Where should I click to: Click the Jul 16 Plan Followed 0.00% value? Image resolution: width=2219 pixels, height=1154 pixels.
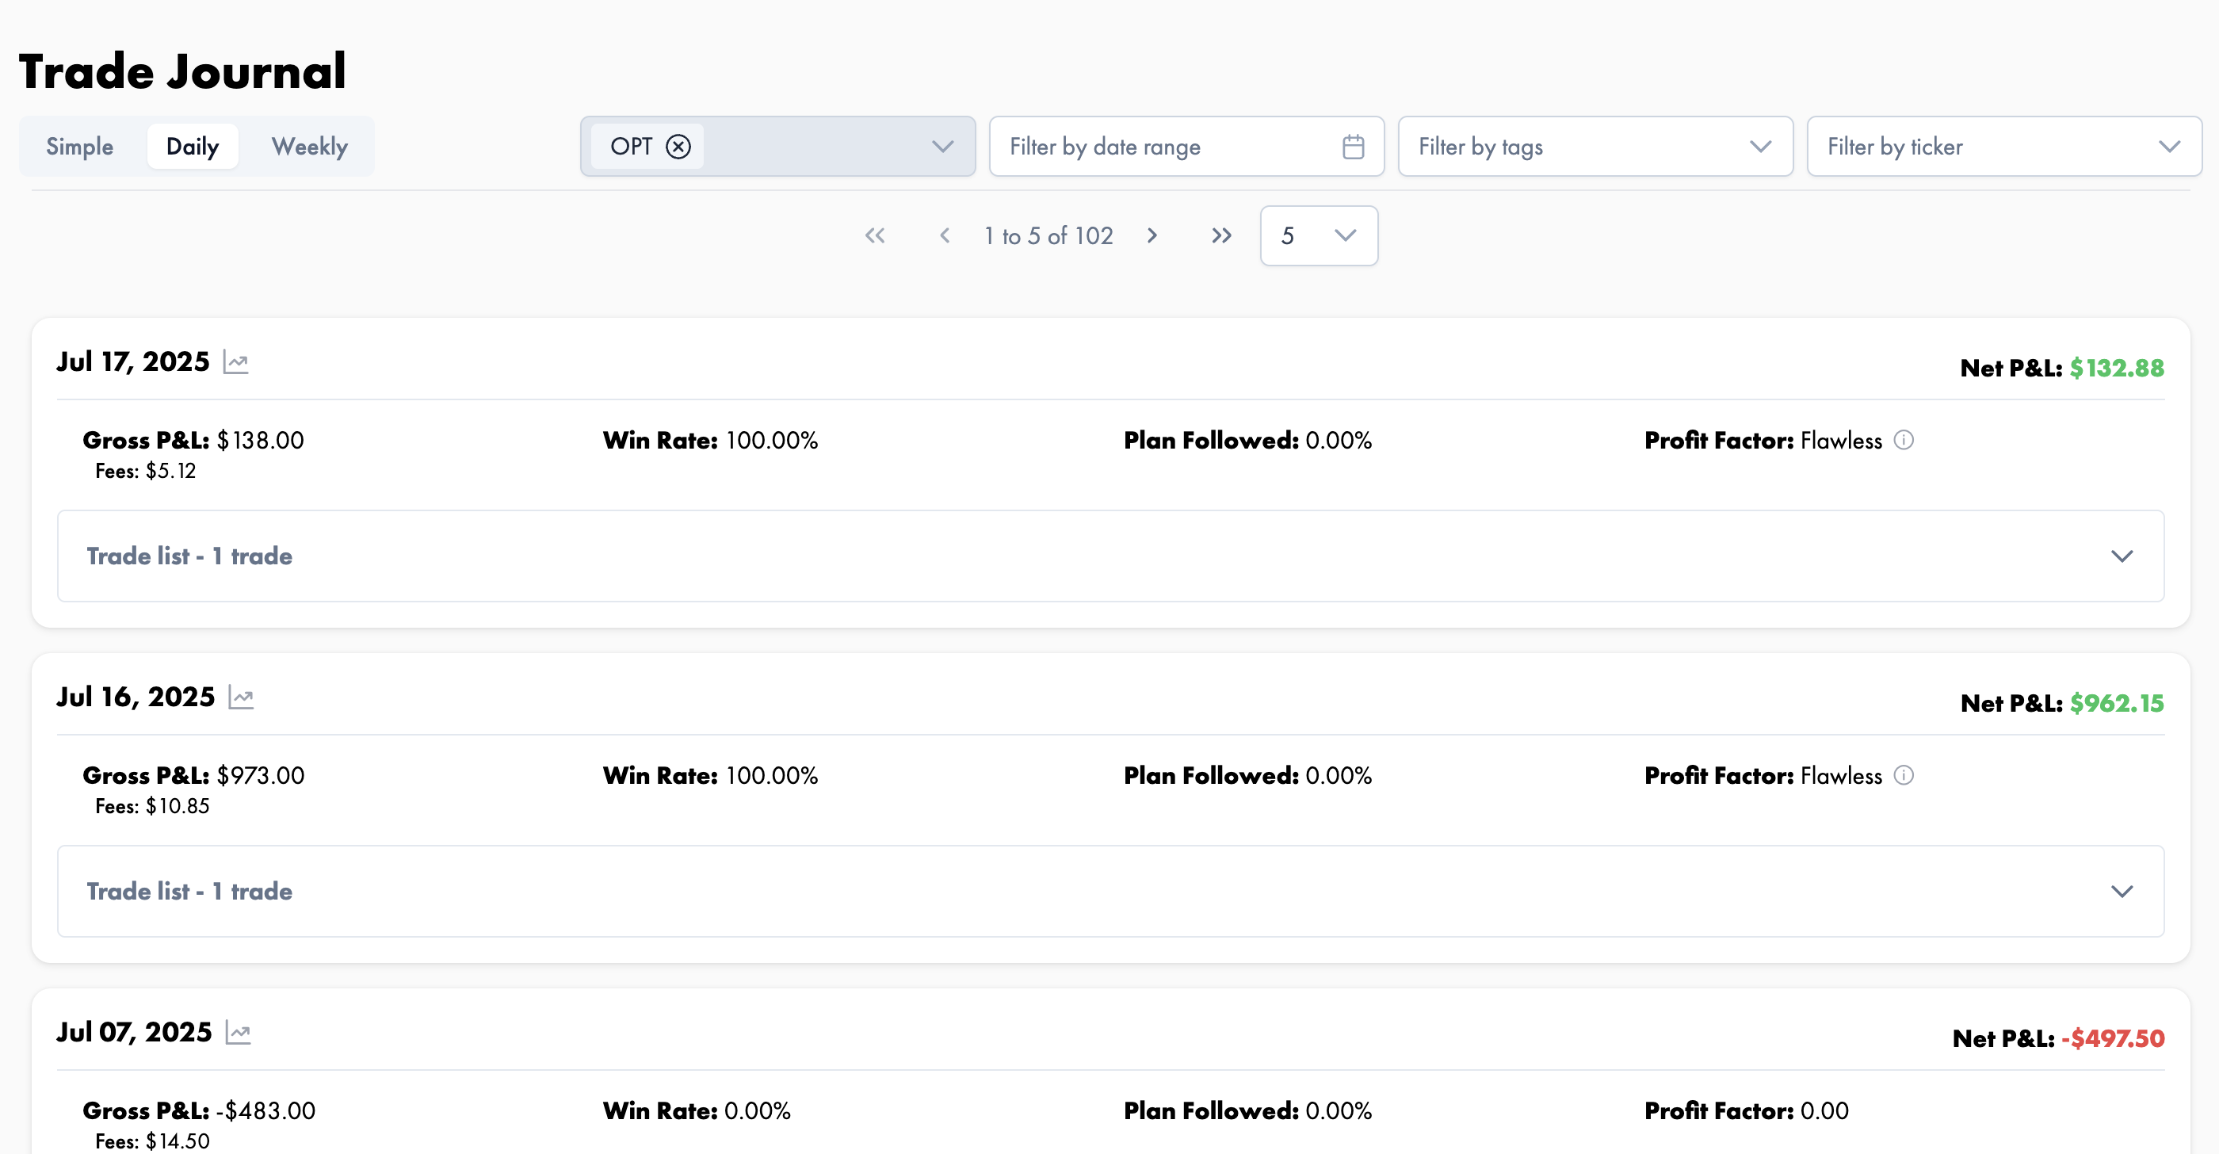tap(1339, 775)
